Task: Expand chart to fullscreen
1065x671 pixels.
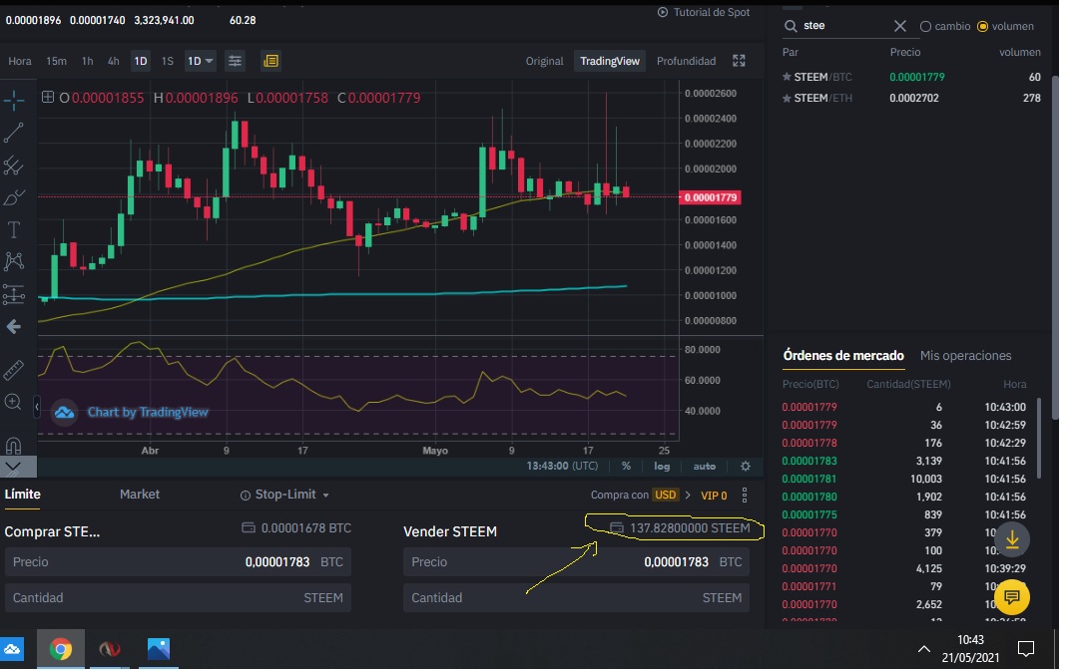Action: [x=739, y=61]
